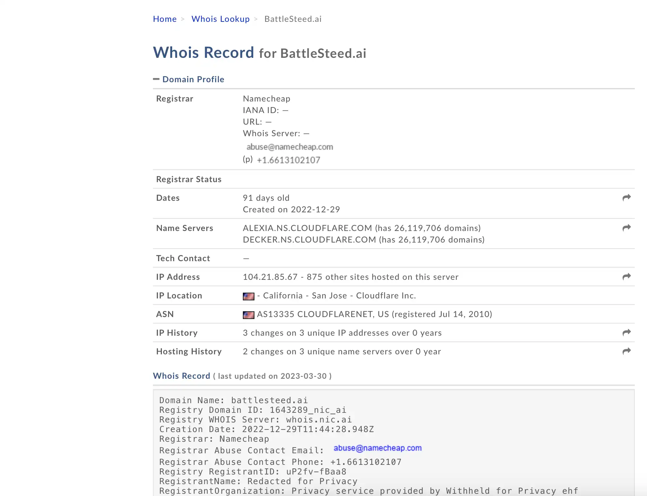
Task: Click the share arrow in Hosting History row
Action: coord(626,351)
